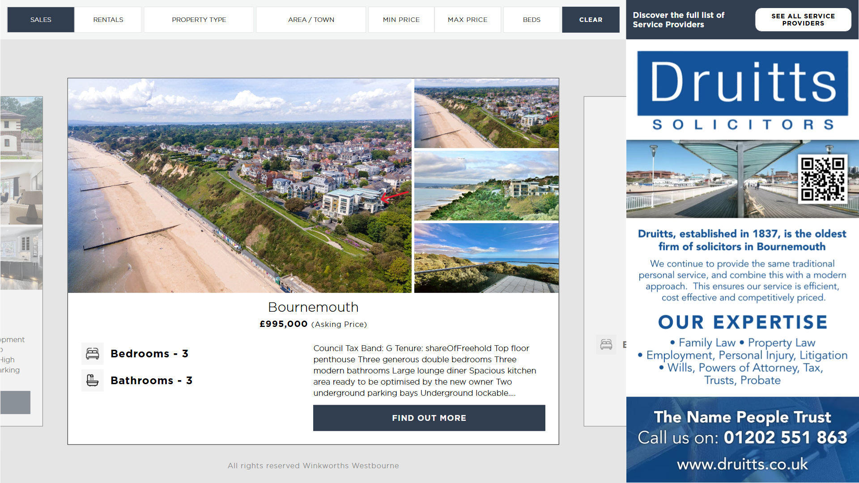The image size is (859, 483).
Task: Switch to RENTALS listings
Action: click(x=108, y=20)
